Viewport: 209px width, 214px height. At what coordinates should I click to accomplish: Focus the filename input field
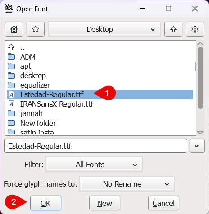click(96, 146)
